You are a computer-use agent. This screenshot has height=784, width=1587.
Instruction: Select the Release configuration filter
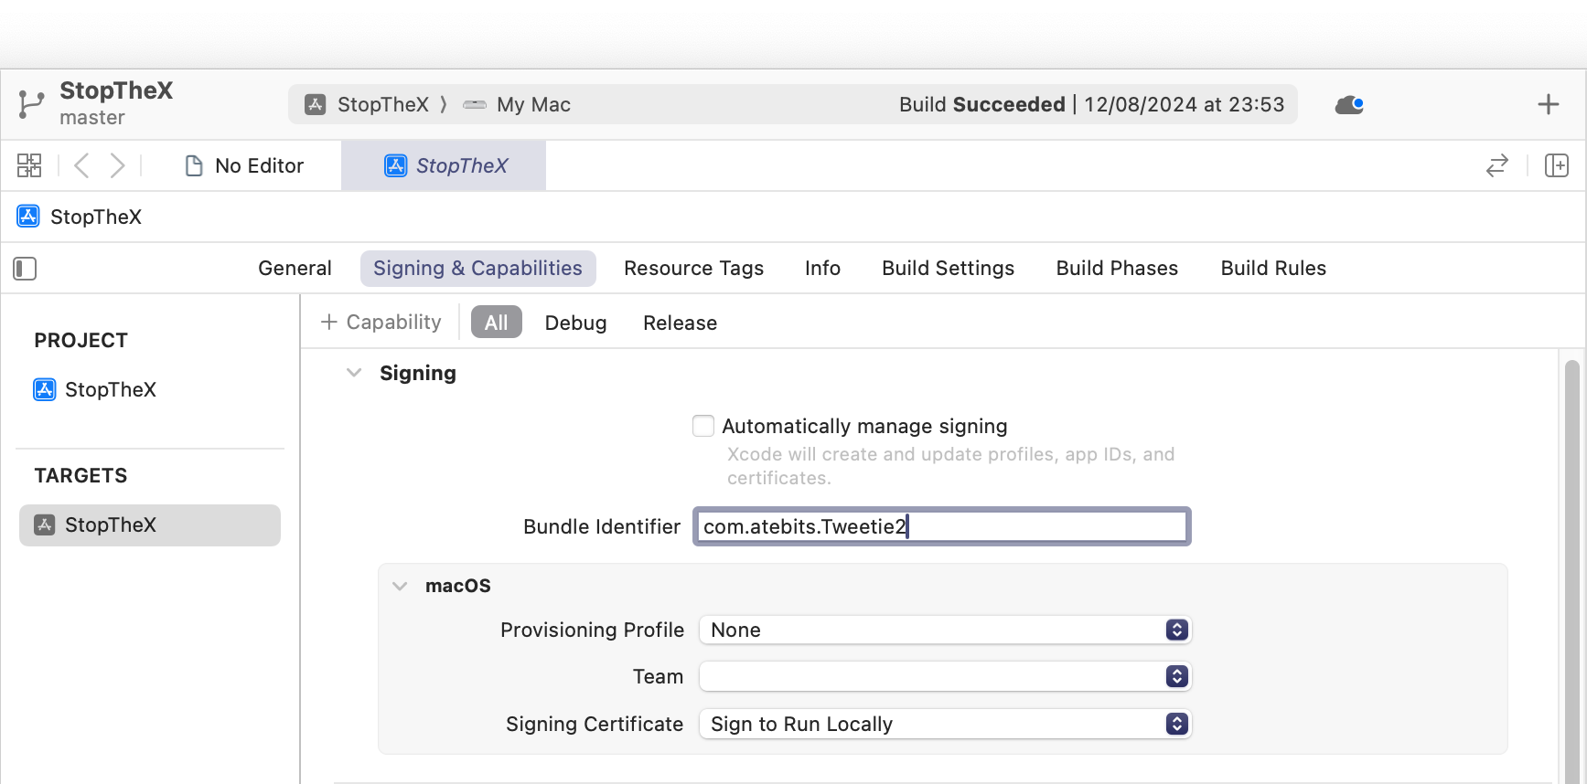tap(680, 323)
